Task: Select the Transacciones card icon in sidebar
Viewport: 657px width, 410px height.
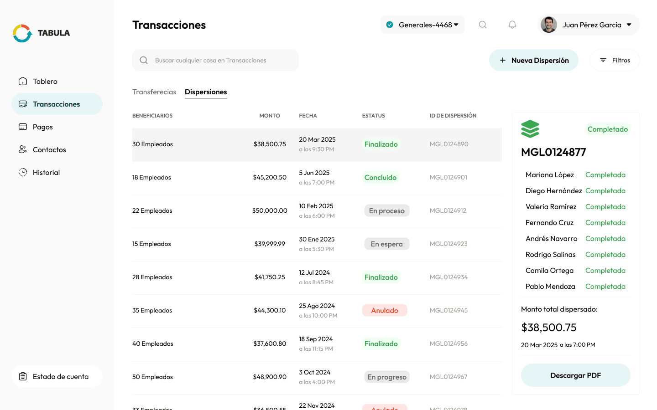Action: (23, 104)
